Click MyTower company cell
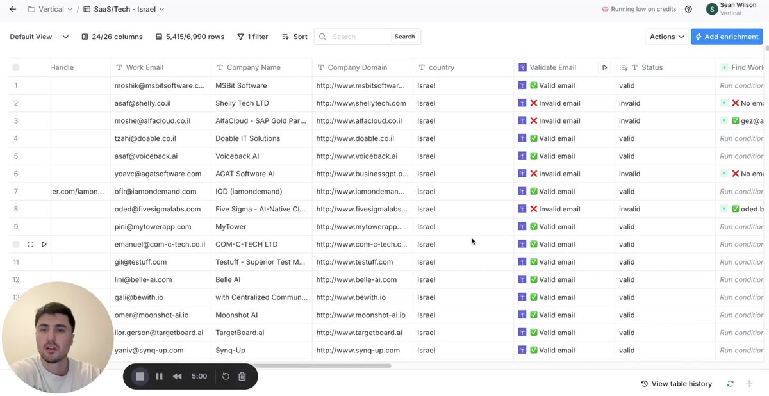 tap(261, 226)
